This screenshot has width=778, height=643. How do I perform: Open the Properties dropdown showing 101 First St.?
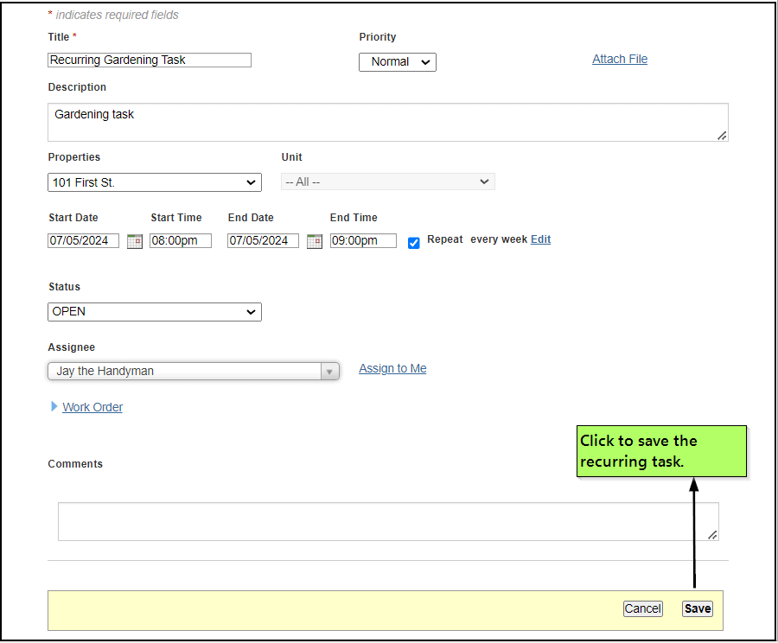(x=154, y=182)
